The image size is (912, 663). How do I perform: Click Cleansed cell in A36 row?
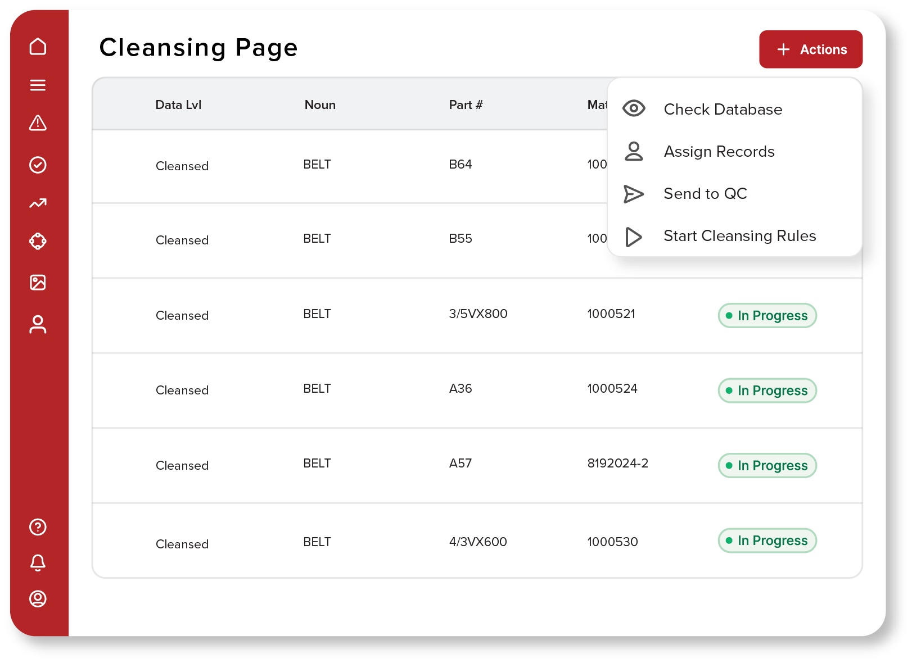point(182,390)
